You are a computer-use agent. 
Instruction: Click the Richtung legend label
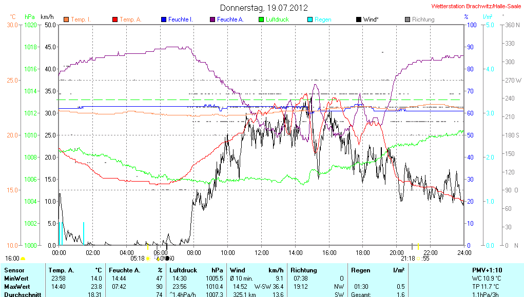tap(423, 19)
